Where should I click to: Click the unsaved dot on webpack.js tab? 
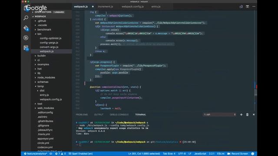tap(93, 7)
